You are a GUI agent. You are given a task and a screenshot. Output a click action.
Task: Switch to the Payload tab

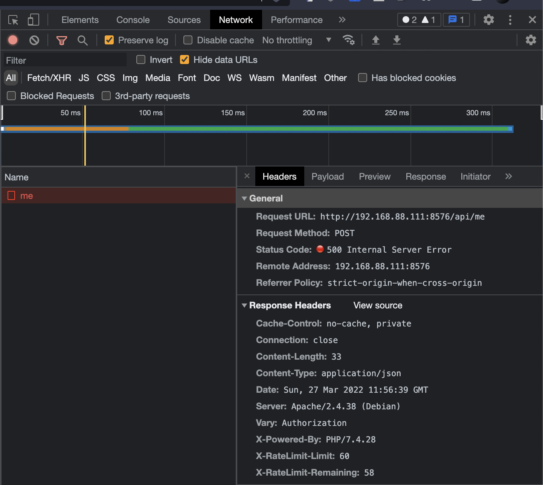coord(327,176)
